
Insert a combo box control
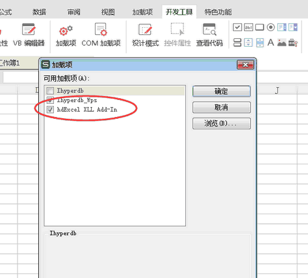tap(293, 27)
